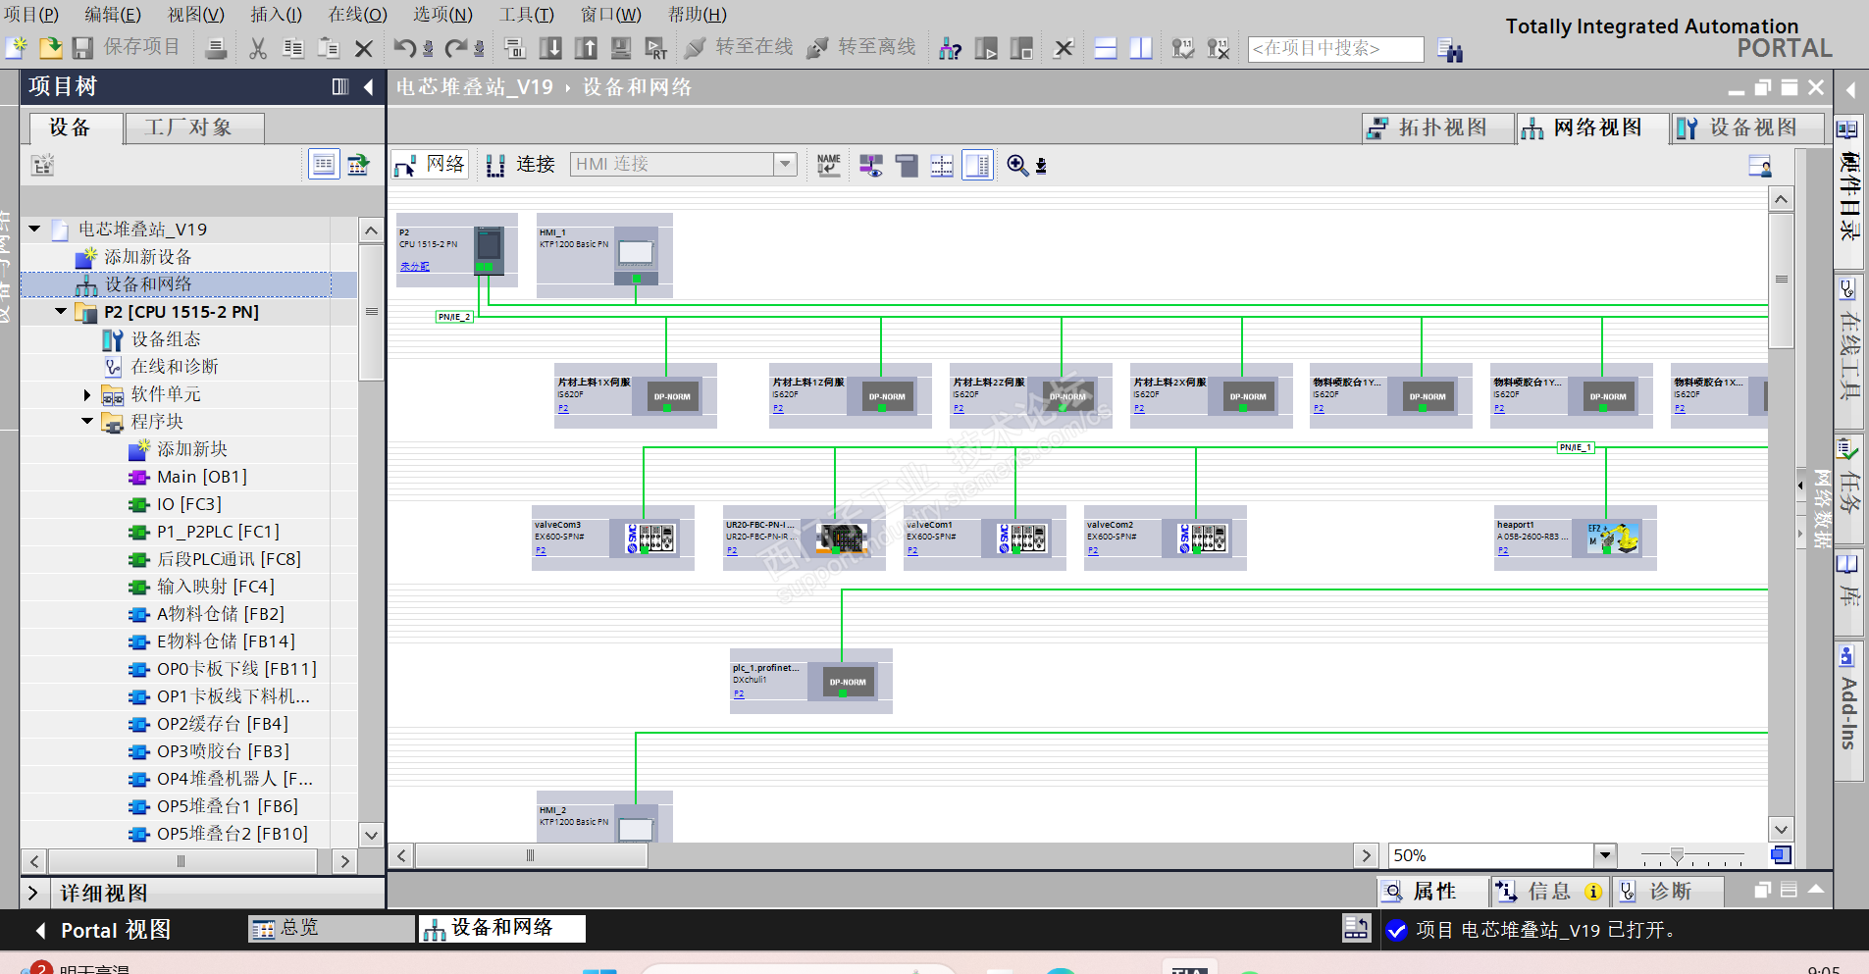The image size is (1869, 974).
Task: Click the project search input field
Action: 1335,49
